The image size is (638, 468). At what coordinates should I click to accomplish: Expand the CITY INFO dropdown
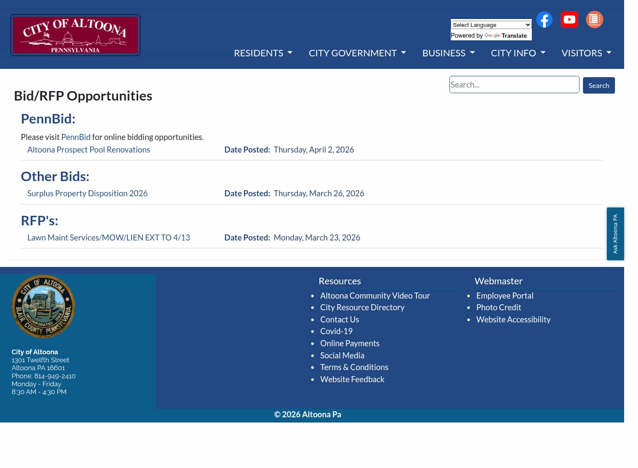[x=518, y=53]
